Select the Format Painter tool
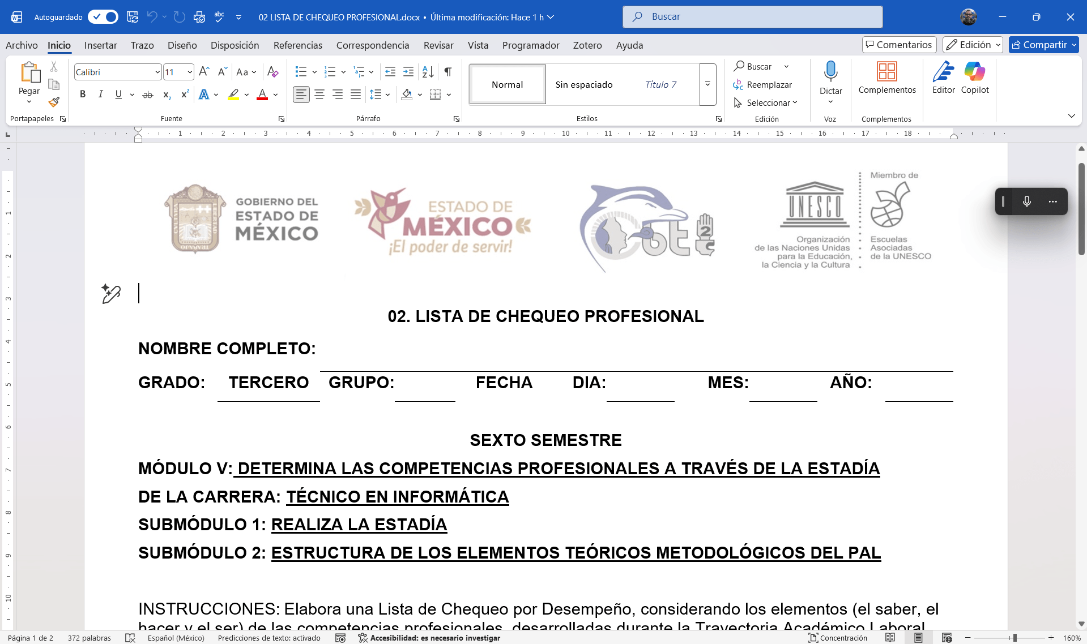The image size is (1087, 644). (x=54, y=102)
